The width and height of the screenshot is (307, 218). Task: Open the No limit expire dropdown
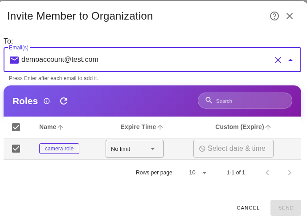tap(134, 149)
